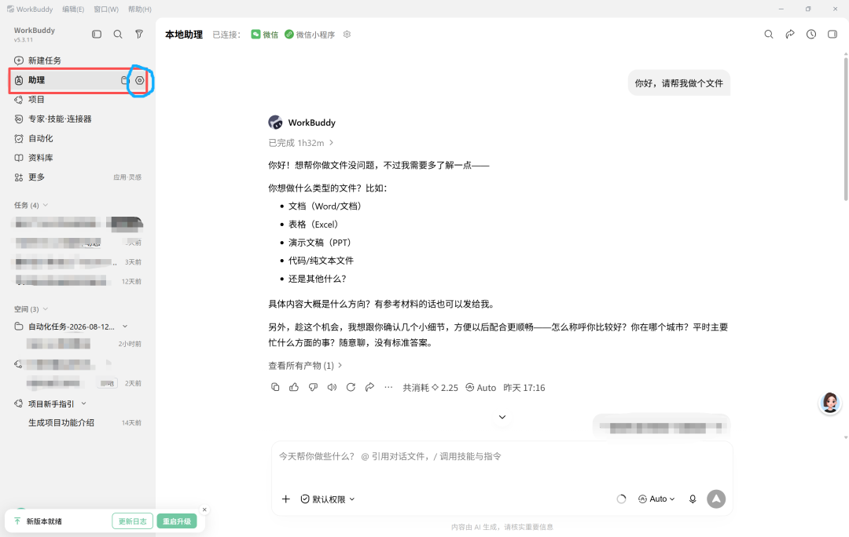Click the thumbs-down icon under the reply

coord(313,387)
